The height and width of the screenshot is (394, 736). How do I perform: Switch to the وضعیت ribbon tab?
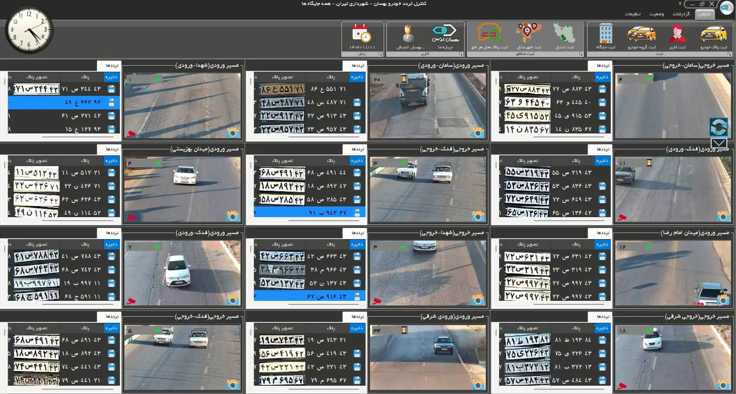pos(656,14)
